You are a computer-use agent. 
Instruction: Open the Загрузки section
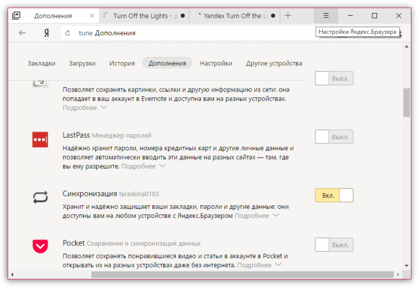[82, 63]
